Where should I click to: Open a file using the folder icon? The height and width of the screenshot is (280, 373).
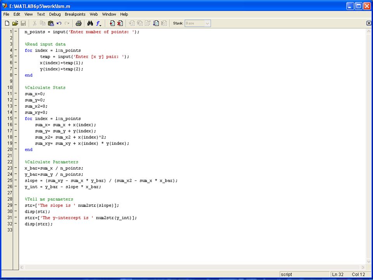15,23
